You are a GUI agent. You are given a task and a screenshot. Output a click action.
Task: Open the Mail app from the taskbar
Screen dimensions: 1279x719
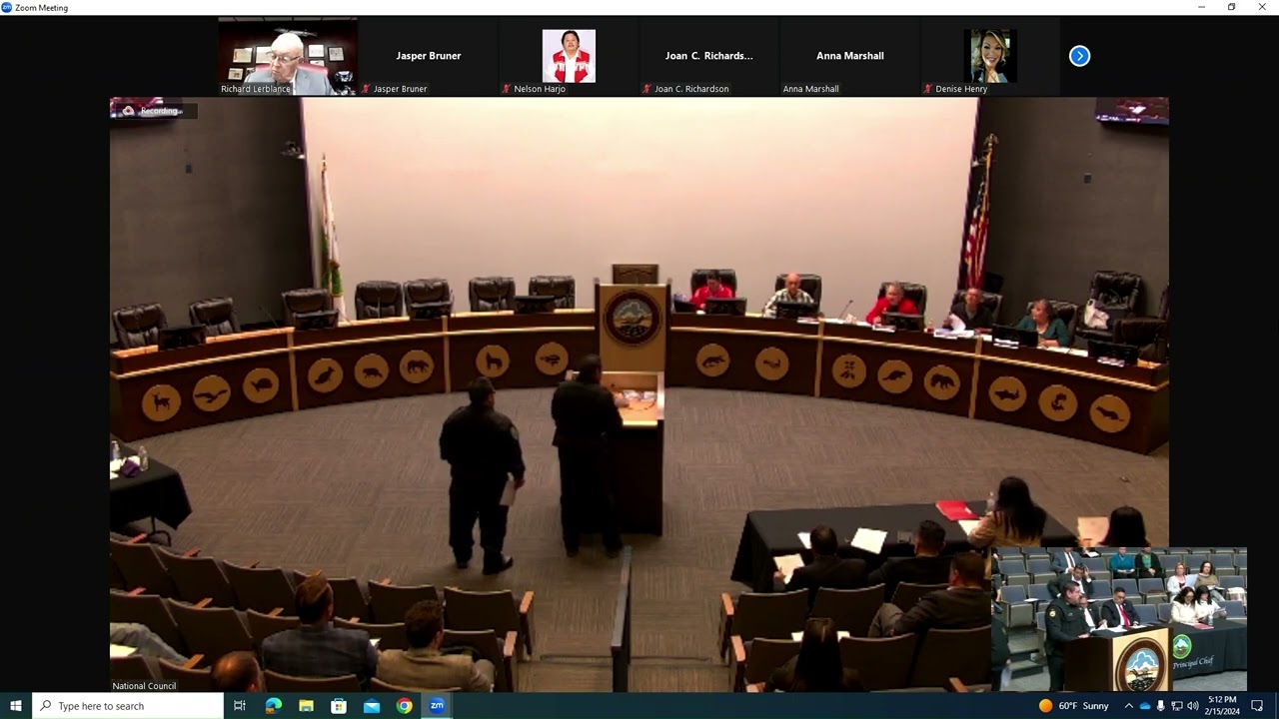pos(372,706)
